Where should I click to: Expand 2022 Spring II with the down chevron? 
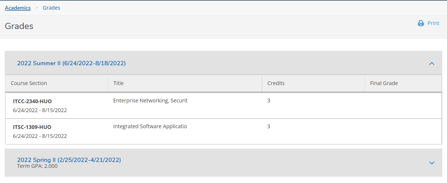coord(432,163)
